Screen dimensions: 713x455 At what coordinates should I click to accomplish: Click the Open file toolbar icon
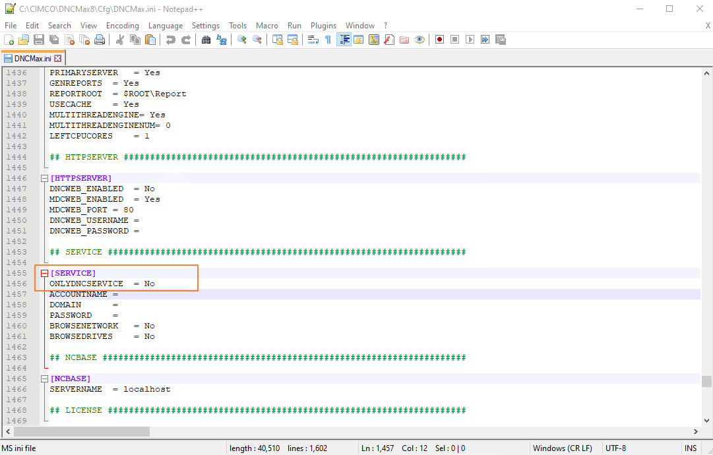pyautogui.click(x=24, y=40)
